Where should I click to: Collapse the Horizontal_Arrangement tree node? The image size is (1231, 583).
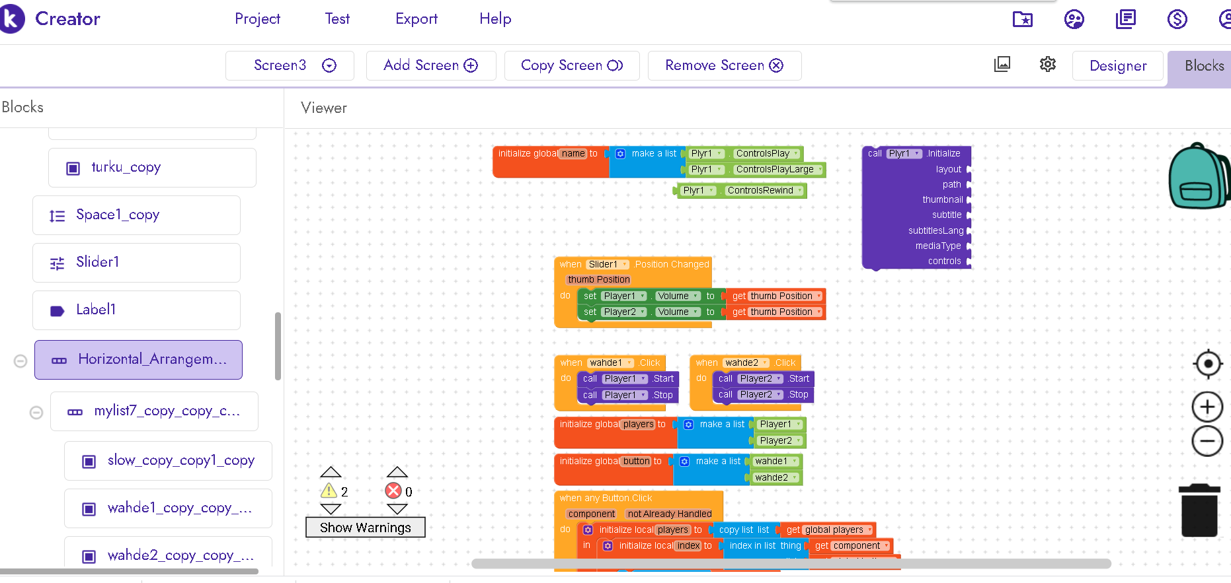pyautogui.click(x=20, y=360)
